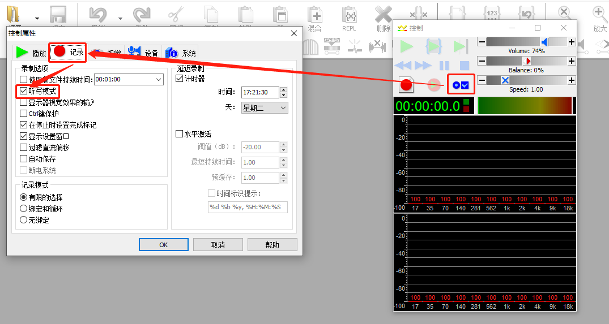Open the Undo dropdown arrow in toolbar
This screenshot has width=609, height=324.
[x=120, y=18]
